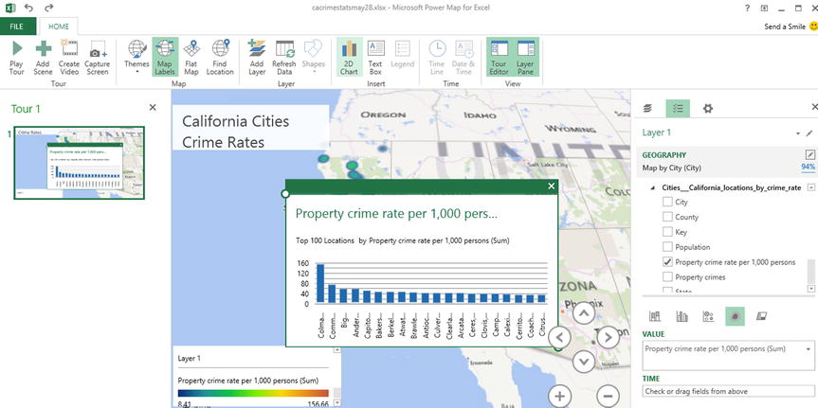The height and width of the screenshot is (408, 818).
Task: Redo the last action
Action: [x=49, y=8]
